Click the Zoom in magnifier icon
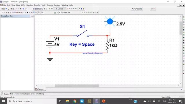Viewport: 185px width, 104px height. click(x=133, y=9)
